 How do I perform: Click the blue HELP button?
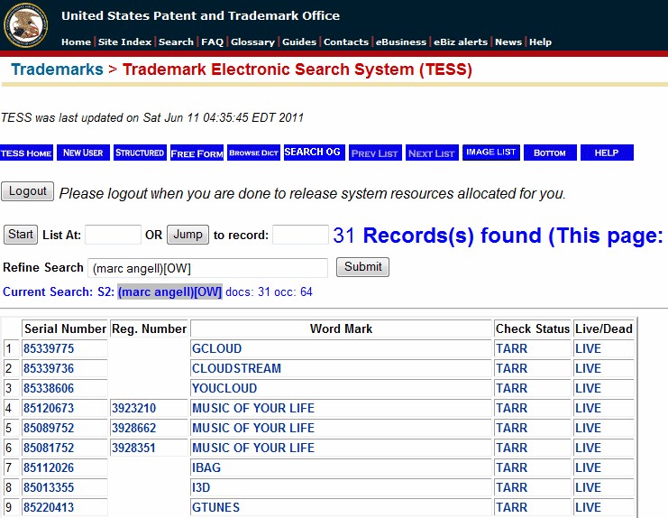tap(607, 153)
